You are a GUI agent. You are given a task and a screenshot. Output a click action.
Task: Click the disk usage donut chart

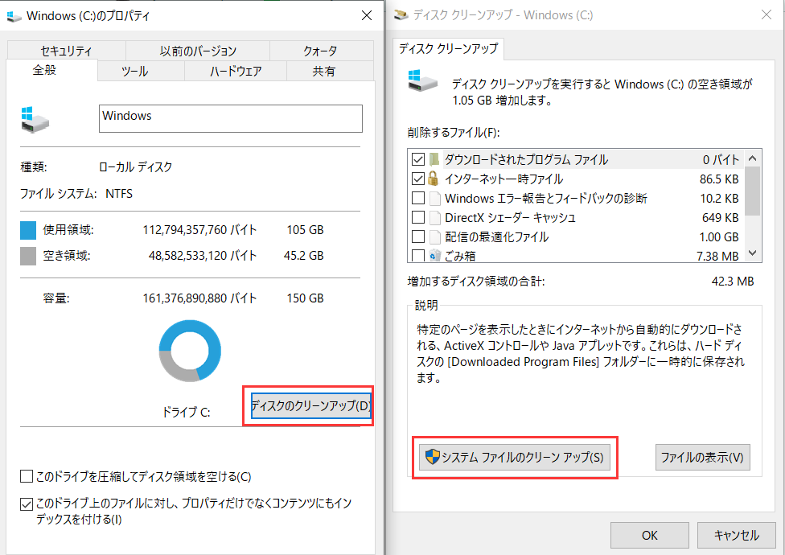[x=190, y=351]
